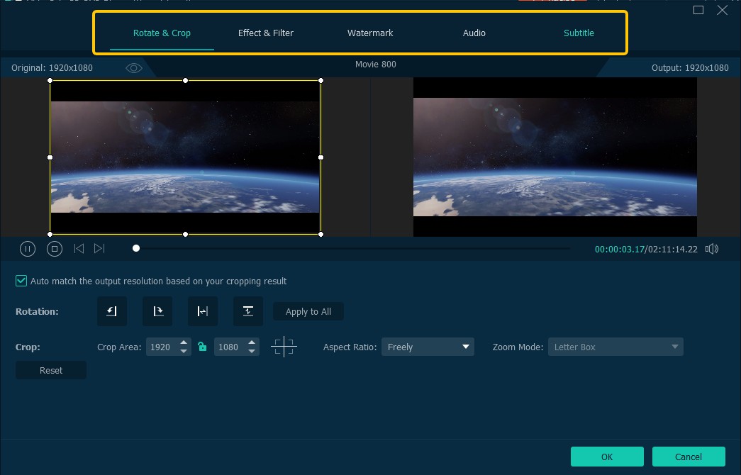741x475 pixels.
Task: Flip the video vertically
Action: pyautogui.click(x=247, y=311)
